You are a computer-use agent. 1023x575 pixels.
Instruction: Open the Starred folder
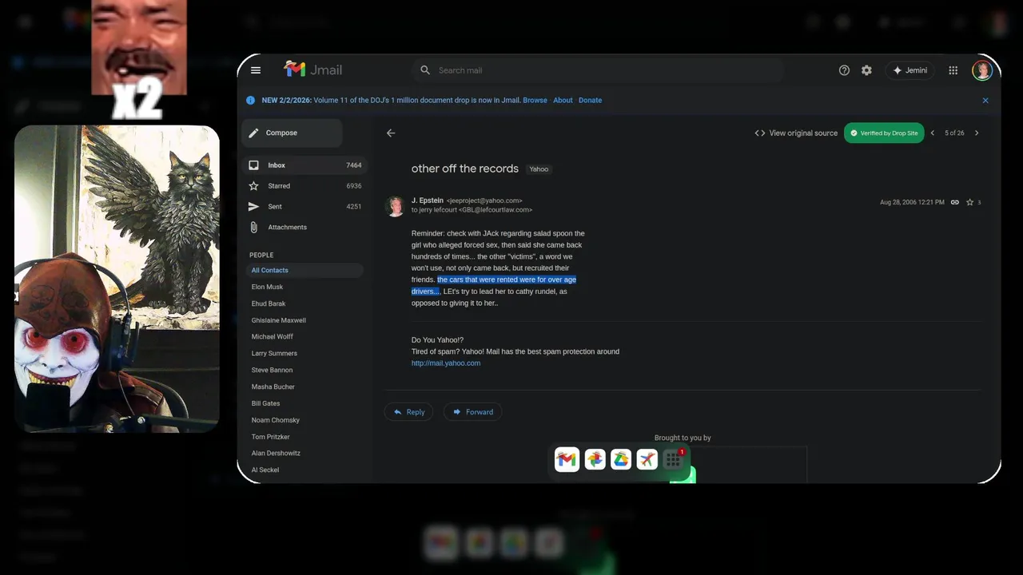pos(304,186)
